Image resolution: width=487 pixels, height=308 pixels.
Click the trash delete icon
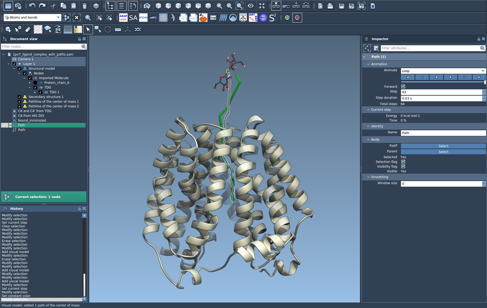[85, 6]
